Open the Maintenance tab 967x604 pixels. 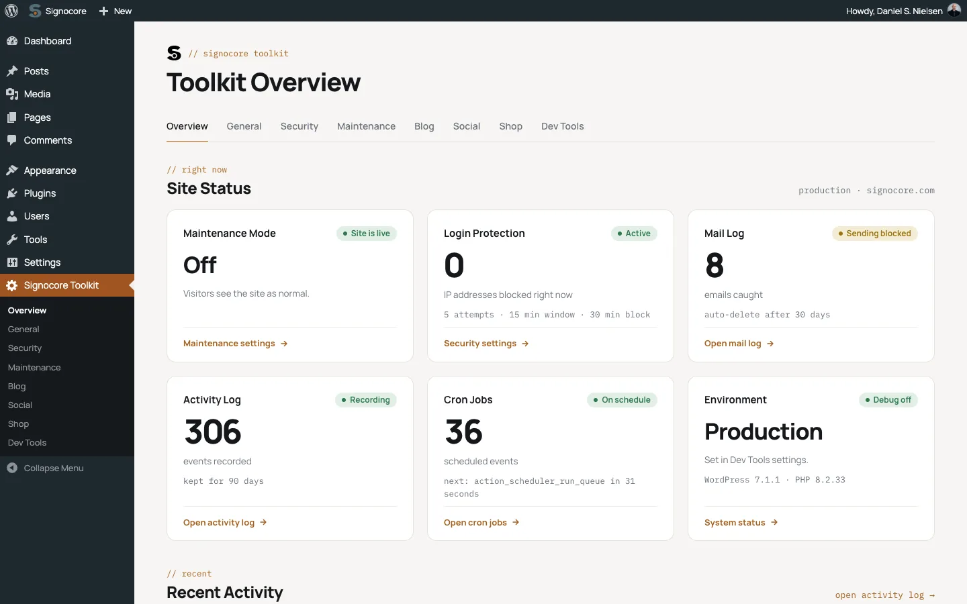366,126
